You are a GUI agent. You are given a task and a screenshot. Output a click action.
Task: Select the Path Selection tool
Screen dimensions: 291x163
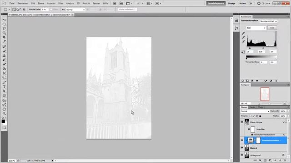tap(4, 91)
